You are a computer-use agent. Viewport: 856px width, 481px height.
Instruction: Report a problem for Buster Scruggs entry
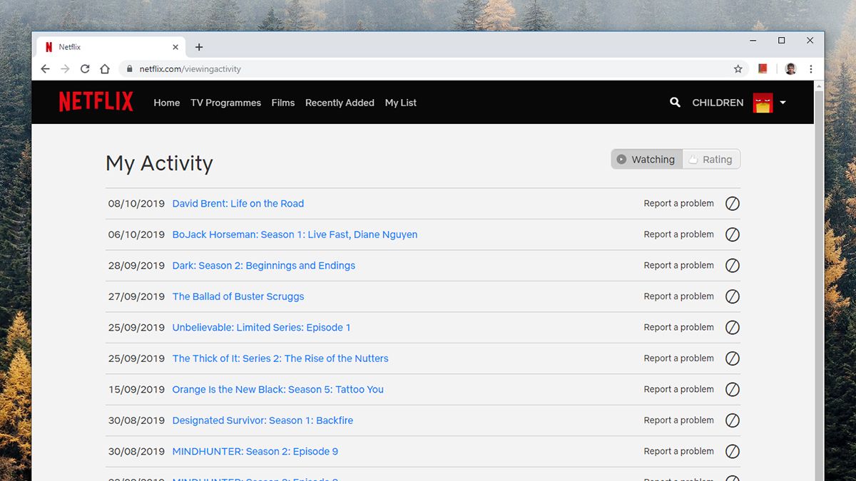tap(678, 296)
